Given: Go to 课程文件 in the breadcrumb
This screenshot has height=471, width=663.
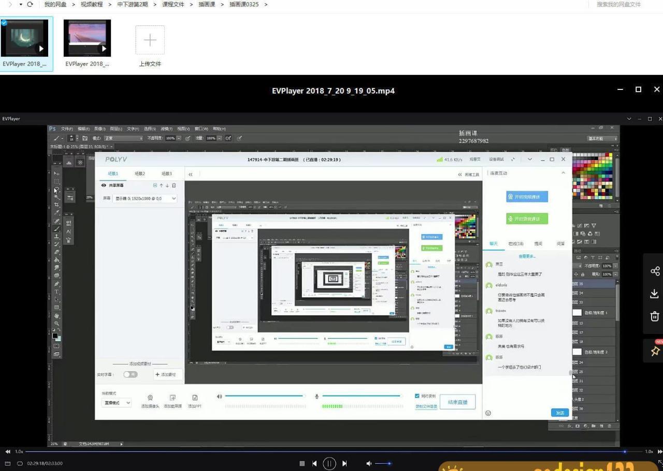Looking at the screenshot, I should pyautogui.click(x=173, y=5).
